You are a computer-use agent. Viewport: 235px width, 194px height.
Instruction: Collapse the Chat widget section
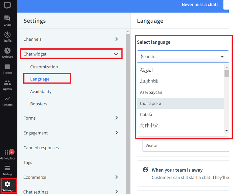pyautogui.click(x=116, y=54)
